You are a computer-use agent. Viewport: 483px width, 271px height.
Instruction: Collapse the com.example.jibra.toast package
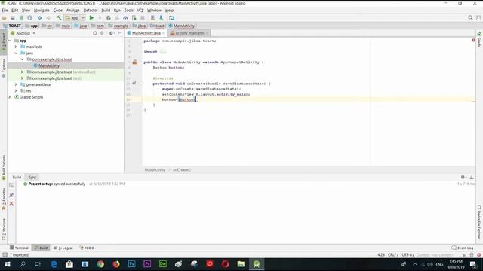(22, 59)
